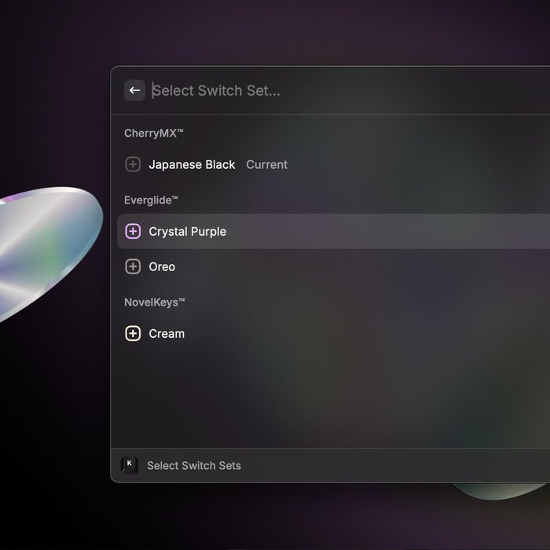Click the purple plus icon for Crystal Purple
This screenshot has height=550, width=550.
point(133,232)
